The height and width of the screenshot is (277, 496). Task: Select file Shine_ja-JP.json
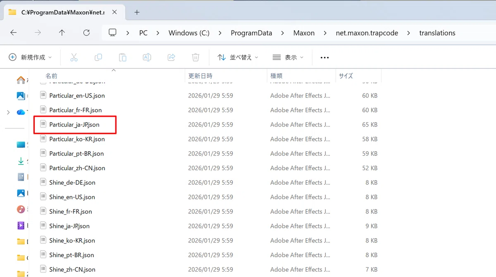[69, 226]
